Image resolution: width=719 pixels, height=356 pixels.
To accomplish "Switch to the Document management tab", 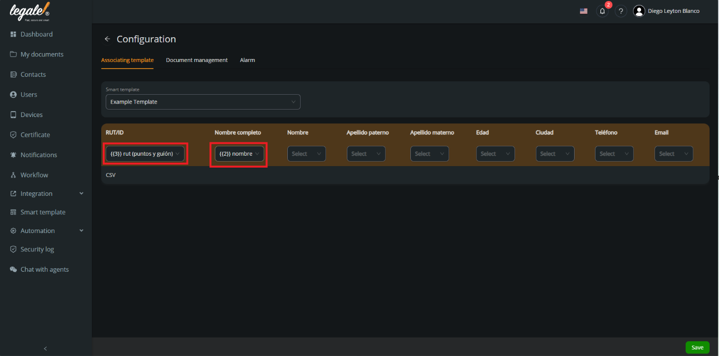I will click(196, 59).
